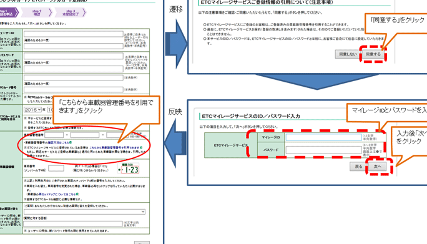427x244 pixels.
Task: Focus the マイレージID input field
Action: [324, 137]
